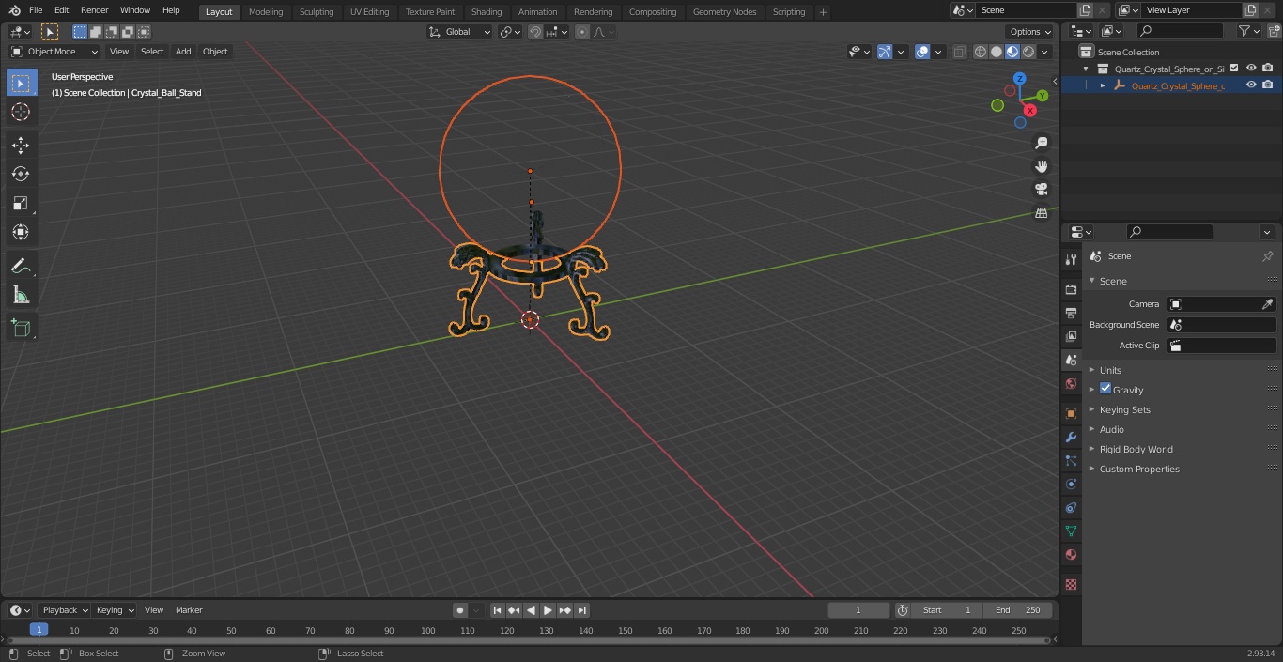The height and width of the screenshot is (662, 1283).
Task: Click the zoom view magnifier gizmo
Action: click(x=1042, y=143)
